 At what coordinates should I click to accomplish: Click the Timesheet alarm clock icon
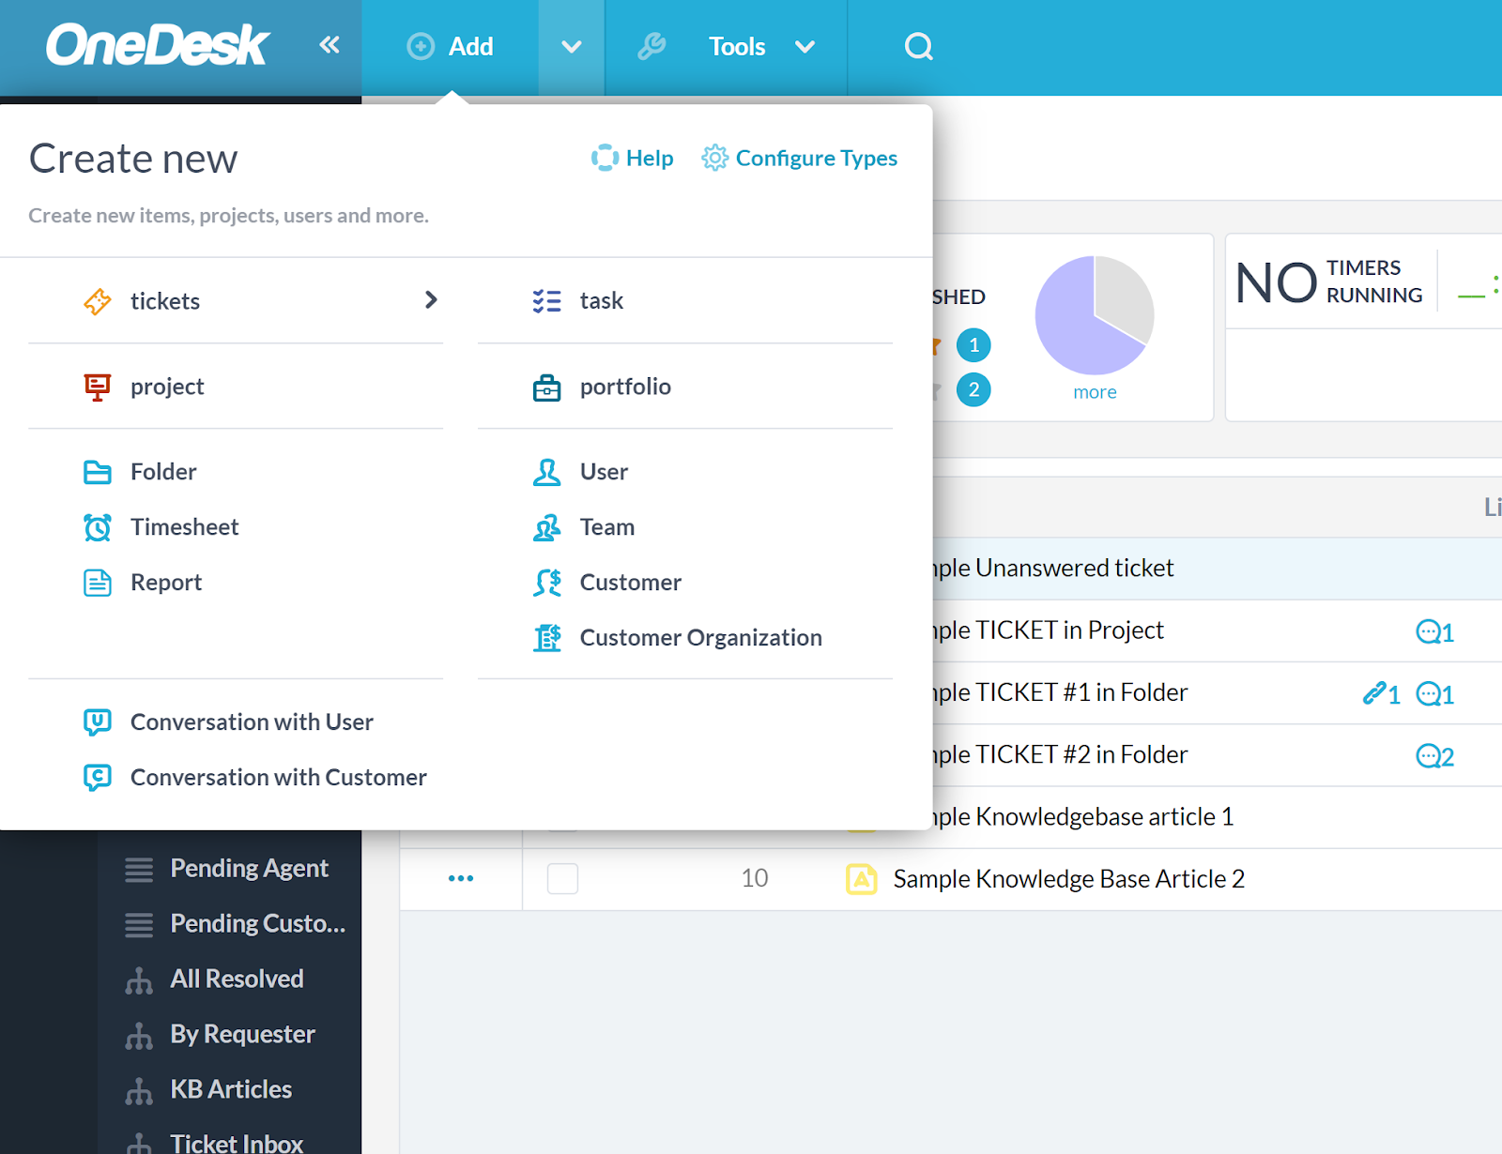point(98,527)
